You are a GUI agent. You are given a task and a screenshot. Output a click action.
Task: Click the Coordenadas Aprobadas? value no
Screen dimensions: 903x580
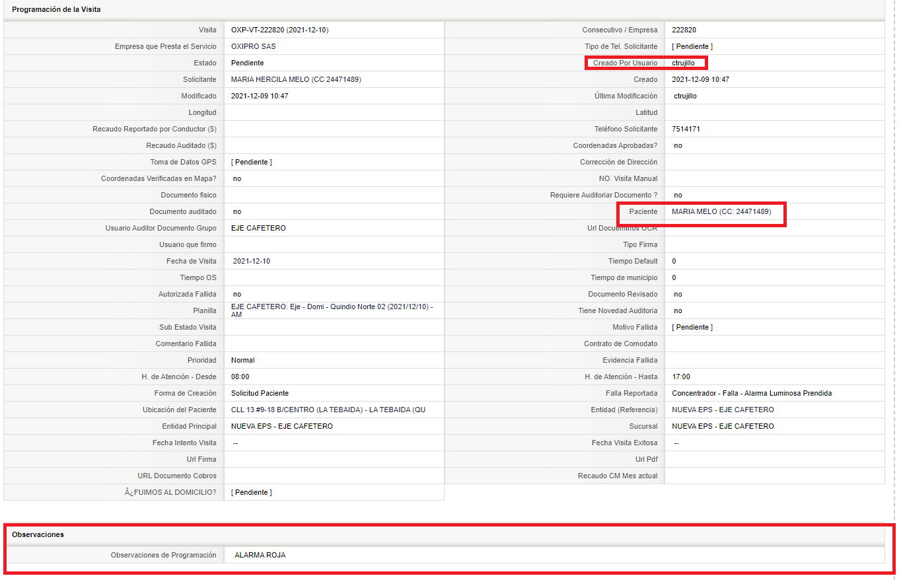point(678,145)
